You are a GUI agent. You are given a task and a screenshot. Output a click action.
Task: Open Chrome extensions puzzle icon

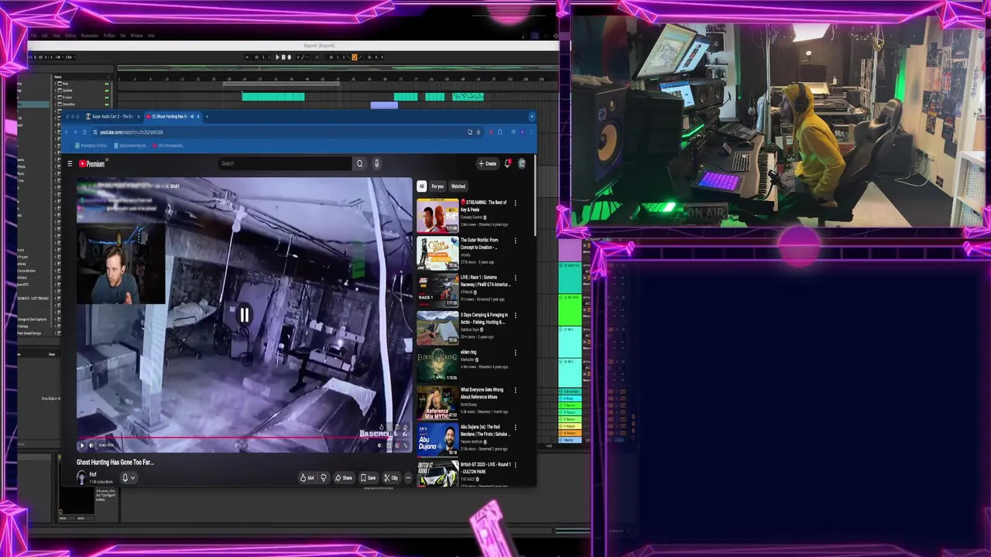[x=500, y=132]
